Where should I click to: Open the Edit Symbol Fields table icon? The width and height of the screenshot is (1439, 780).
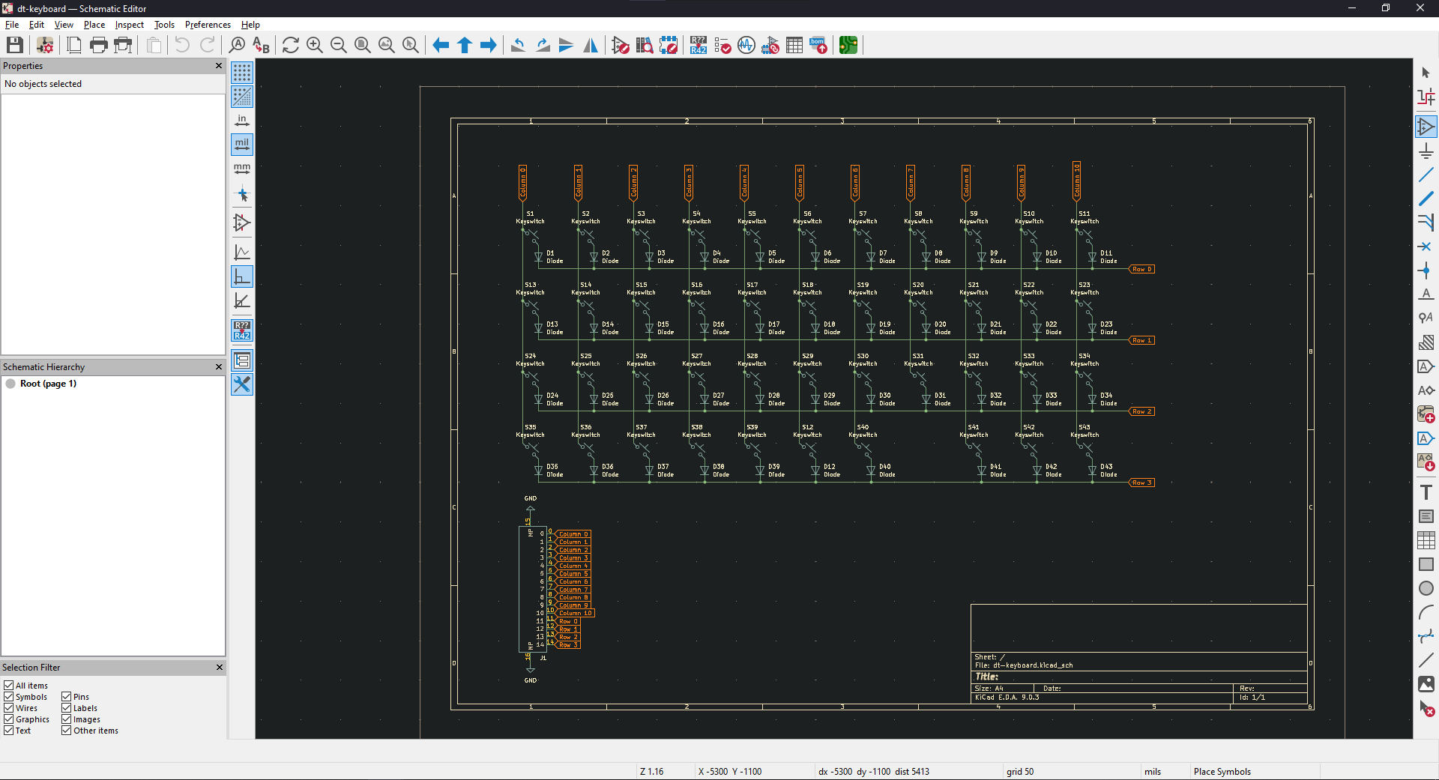[794, 45]
